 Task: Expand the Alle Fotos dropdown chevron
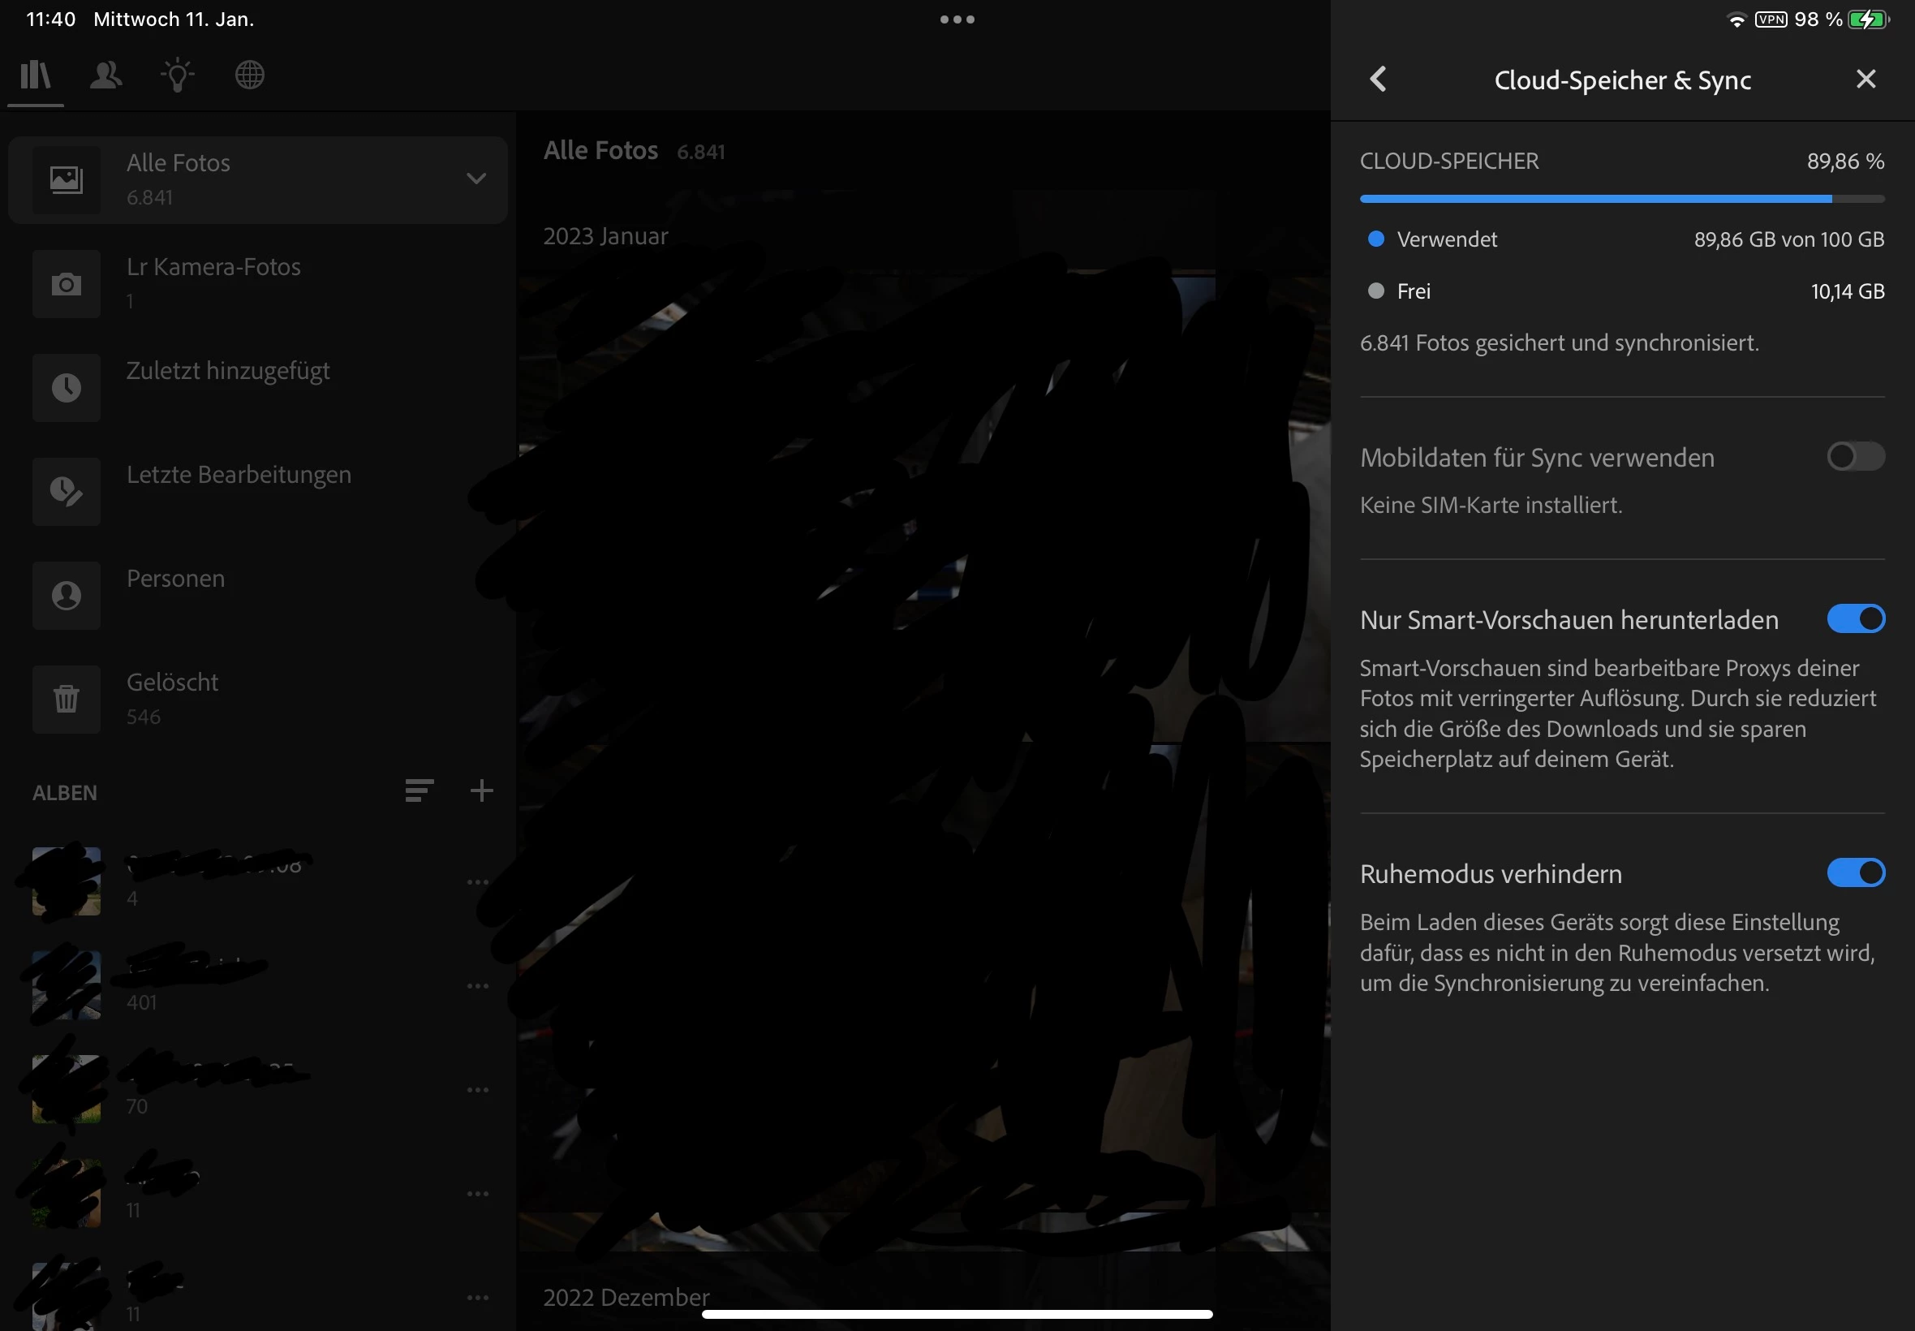tap(476, 179)
